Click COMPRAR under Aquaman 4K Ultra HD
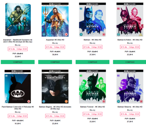The height and width of the screenshot is (125, 146). point(55,62)
